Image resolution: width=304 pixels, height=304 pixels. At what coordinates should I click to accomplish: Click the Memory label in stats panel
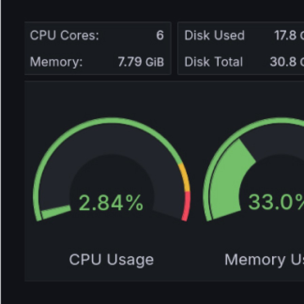point(56,62)
